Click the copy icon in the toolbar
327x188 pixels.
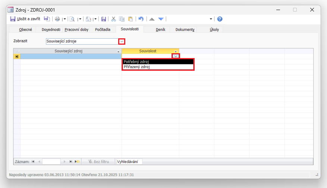122,19
